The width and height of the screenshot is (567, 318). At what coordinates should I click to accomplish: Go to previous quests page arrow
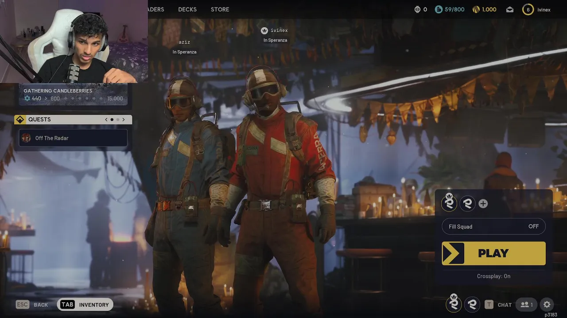106,119
